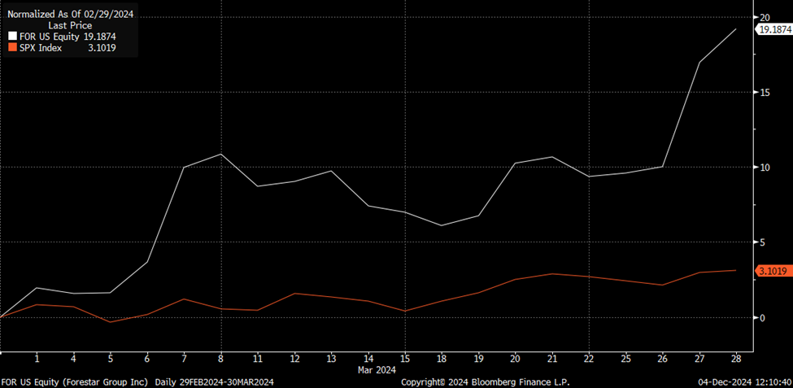Click the orange 3.1019 price tag on axis
The image size is (793, 388).
pos(773,271)
